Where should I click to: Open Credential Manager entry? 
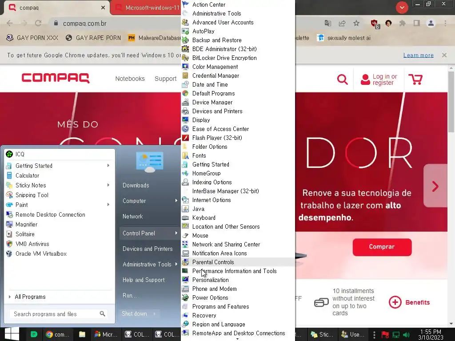click(238, 75)
